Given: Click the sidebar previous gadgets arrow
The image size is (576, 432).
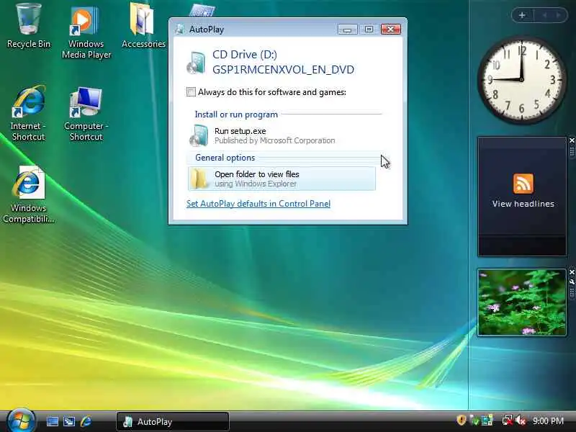Looking at the screenshot, I should coord(545,15).
